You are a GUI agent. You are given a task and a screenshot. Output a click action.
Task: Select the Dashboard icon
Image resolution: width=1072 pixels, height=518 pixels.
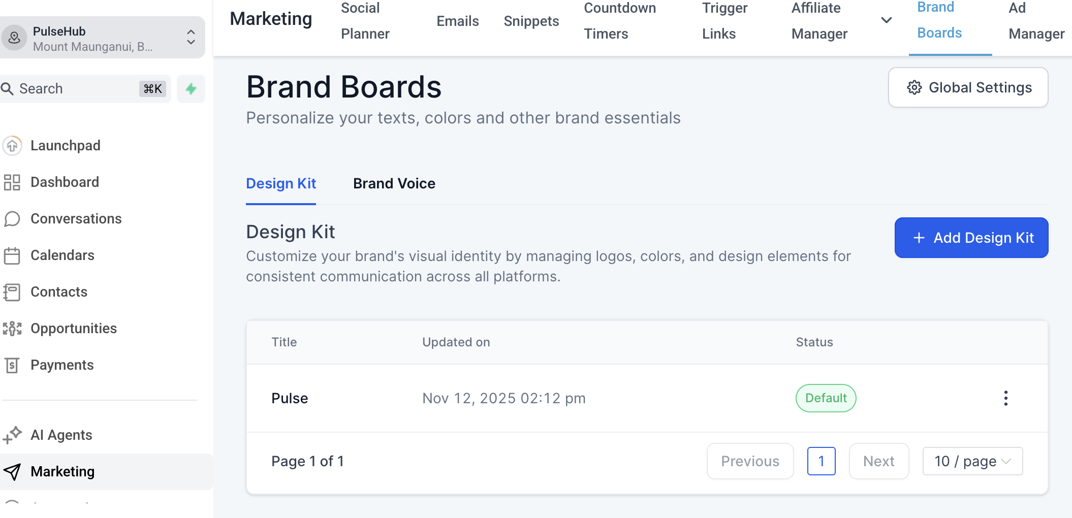pyautogui.click(x=12, y=182)
